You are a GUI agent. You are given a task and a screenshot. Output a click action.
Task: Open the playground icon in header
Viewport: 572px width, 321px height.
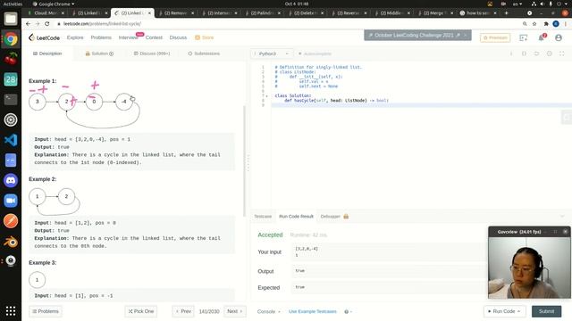tap(524, 37)
